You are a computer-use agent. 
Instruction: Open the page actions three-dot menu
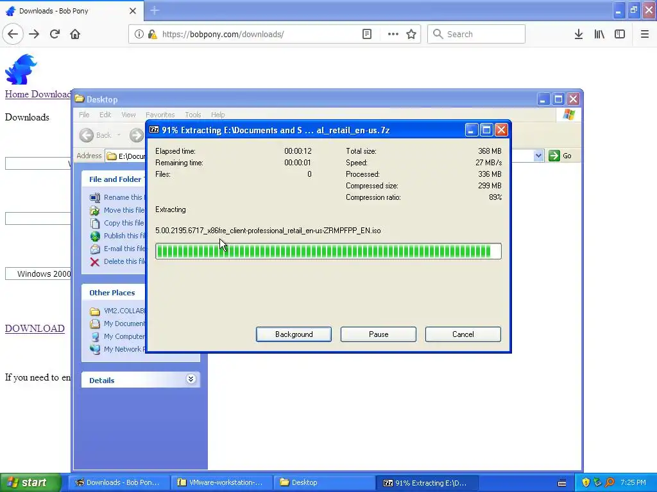click(393, 34)
